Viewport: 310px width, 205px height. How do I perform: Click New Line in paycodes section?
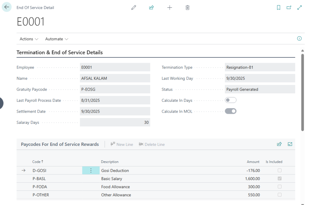click(x=122, y=144)
